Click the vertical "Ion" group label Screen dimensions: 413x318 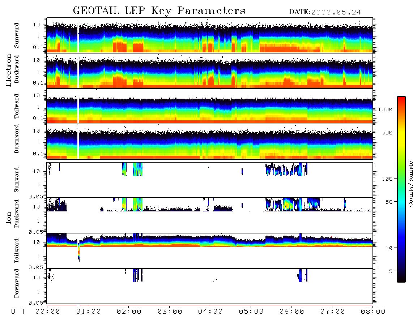coord(9,218)
